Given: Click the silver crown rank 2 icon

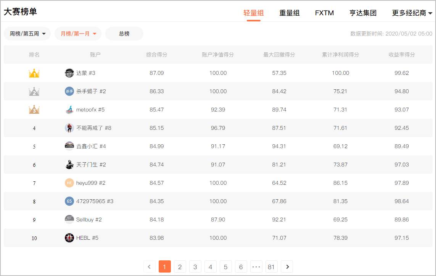Looking at the screenshot, I should tap(34, 92).
